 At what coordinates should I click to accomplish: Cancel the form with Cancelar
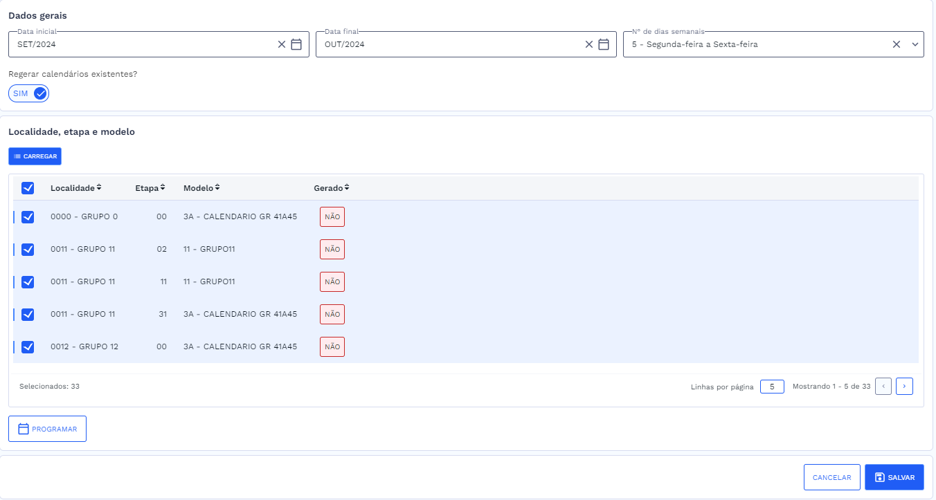831,477
